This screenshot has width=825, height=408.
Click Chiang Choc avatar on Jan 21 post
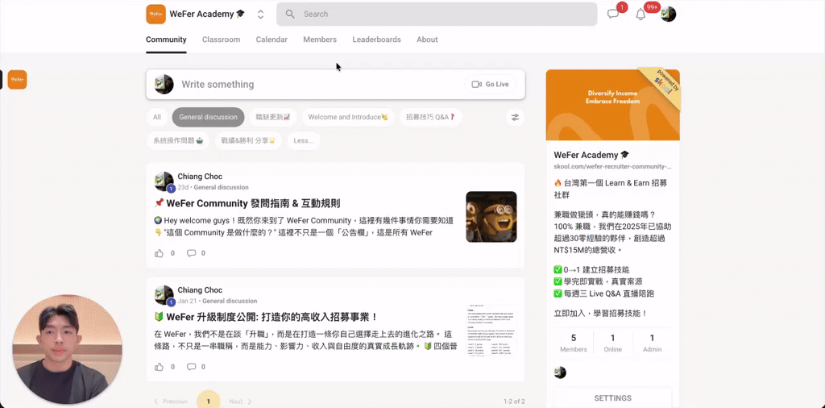pos(164,295)
